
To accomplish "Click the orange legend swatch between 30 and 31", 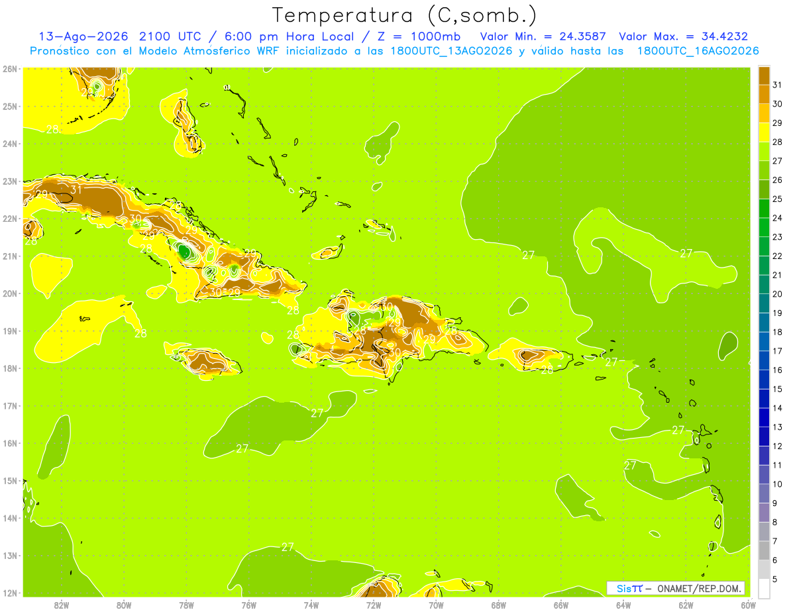I will [764, 94].
